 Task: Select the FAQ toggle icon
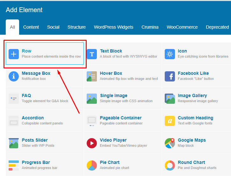(14, 99)
